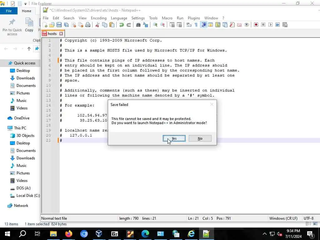
Task: Click the Zoom In toolbar icon
Action: pyautogui.click(x=155, y=25)
